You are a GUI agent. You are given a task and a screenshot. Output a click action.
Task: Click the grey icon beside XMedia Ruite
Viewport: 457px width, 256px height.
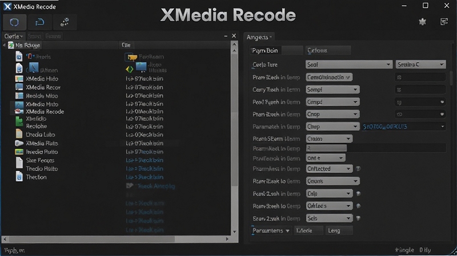(19, 143)
